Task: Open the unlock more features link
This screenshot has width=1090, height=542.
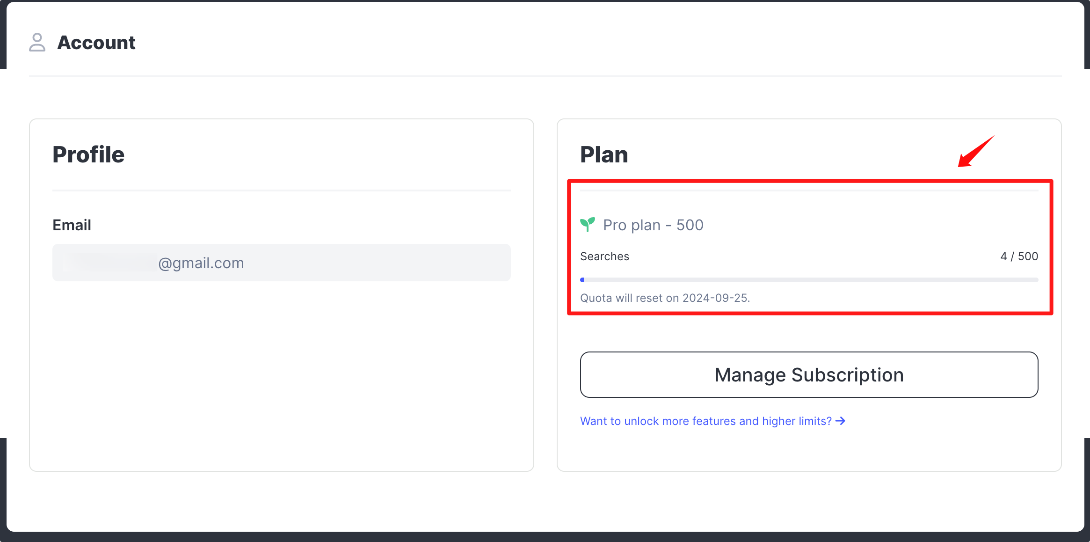Action: (x=705, y=421)
